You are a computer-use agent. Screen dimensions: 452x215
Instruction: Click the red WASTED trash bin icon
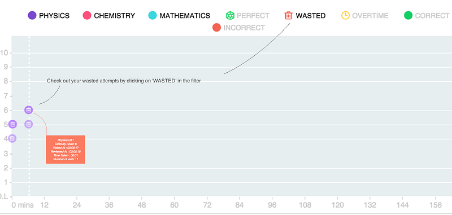288,15
